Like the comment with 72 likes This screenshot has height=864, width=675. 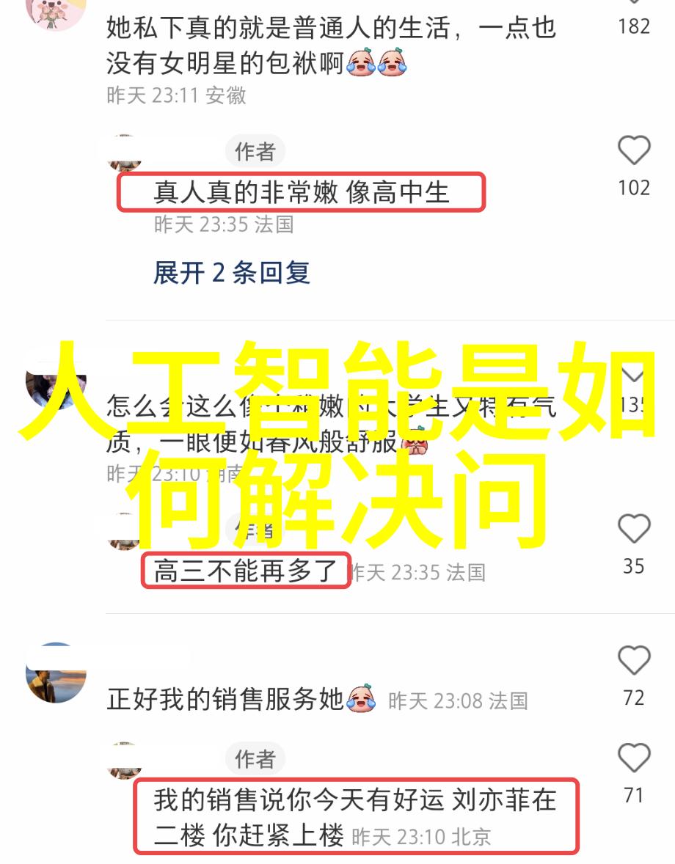[634, 660]
